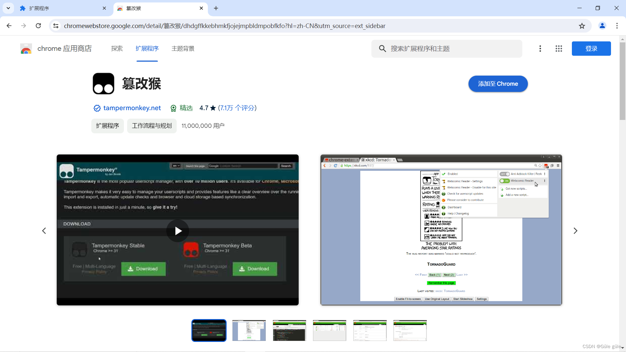Open the tampermonkey.net publisher link
This screenshot has height=352, width=626.
[132, 108]
